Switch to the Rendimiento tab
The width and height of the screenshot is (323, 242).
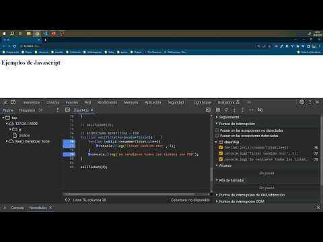pos(107,102)
